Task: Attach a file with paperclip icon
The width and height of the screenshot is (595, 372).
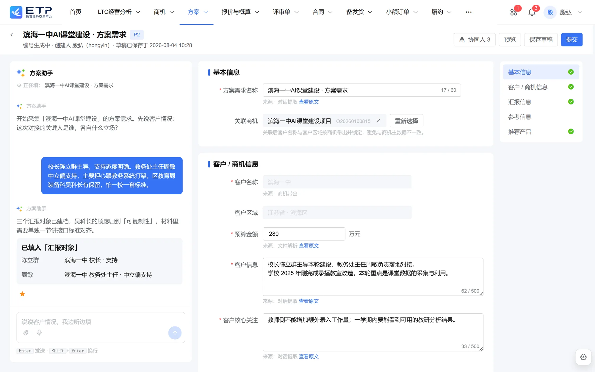Action: (26, 333)
